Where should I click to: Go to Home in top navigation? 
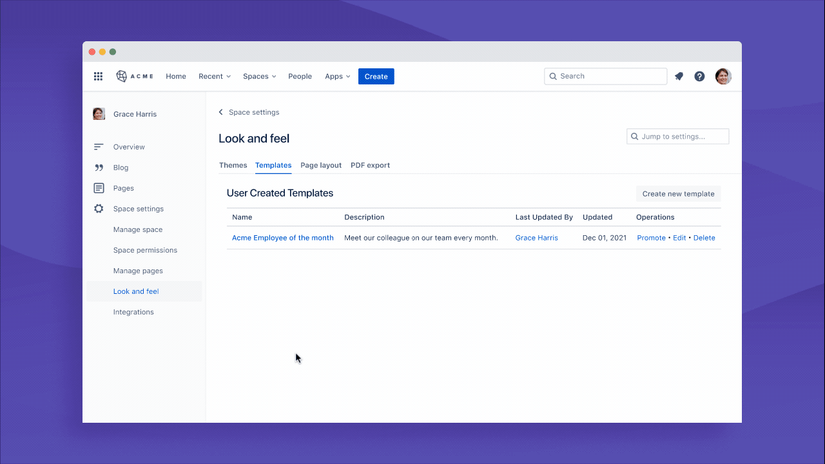[x=176, y=76]
